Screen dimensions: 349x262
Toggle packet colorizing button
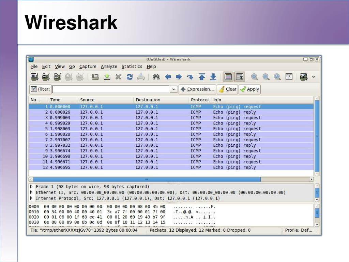pos(228,77)
